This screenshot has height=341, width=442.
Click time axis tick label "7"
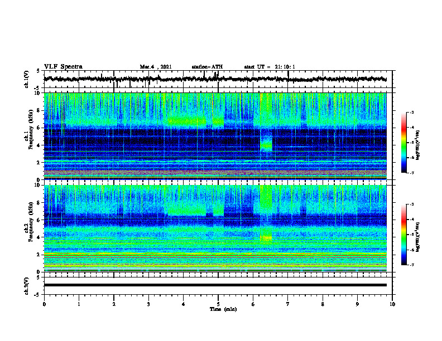tap(288, 304)
